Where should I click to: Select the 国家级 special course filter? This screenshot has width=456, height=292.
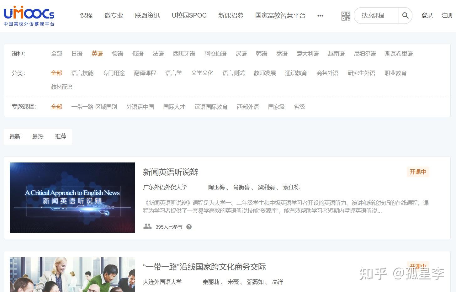coord(276,107)
